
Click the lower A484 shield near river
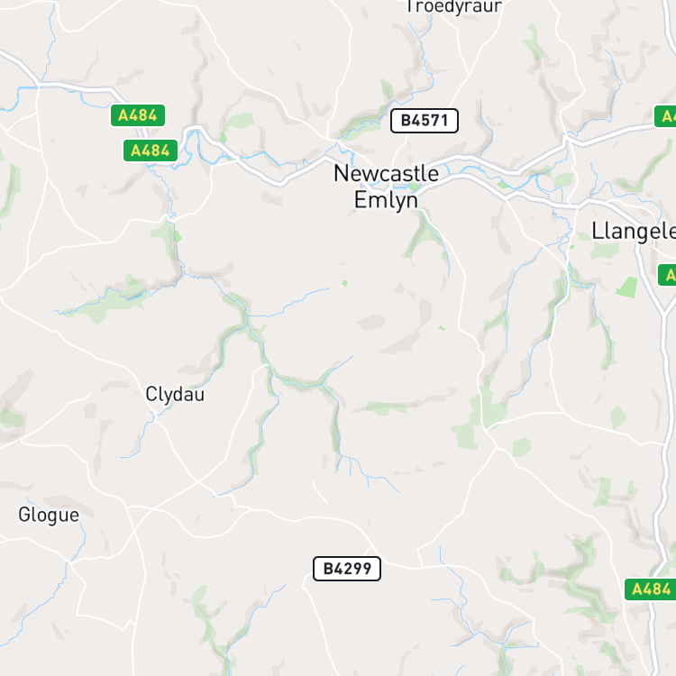[150, 151]
